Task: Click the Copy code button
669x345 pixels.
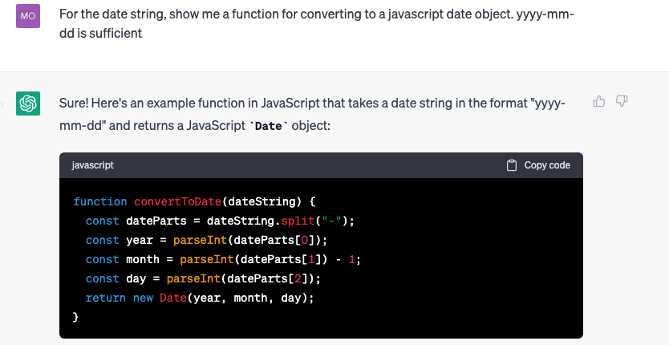Action: pyautogui.click(x=538, y=165)
